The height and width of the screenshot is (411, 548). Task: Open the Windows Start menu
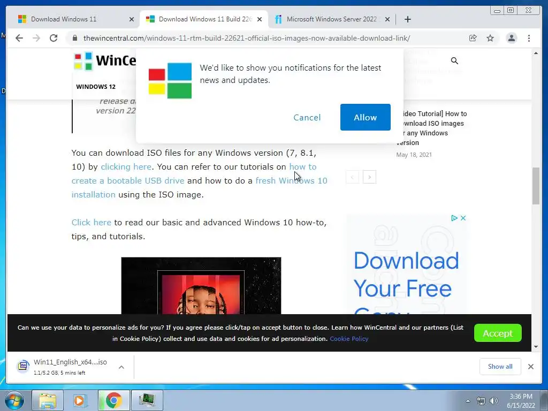coord(14,400)
